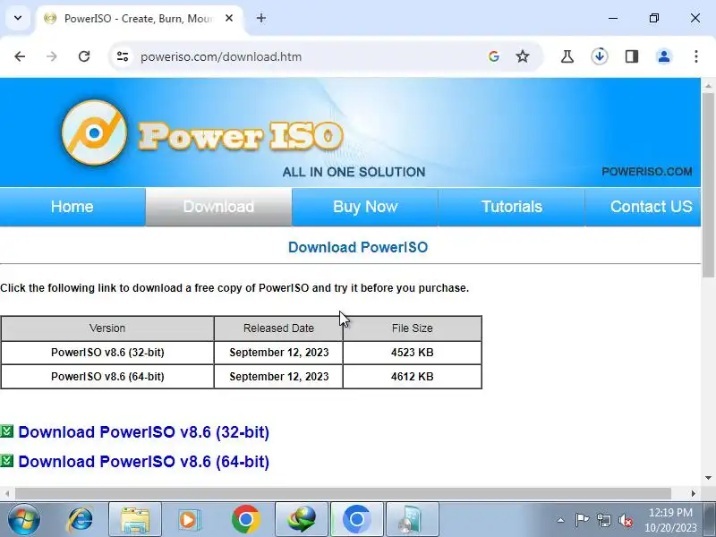The image size is (716, 537).
Task: Open Chrome three-dot menu
Action: click(x=696, y=56)
